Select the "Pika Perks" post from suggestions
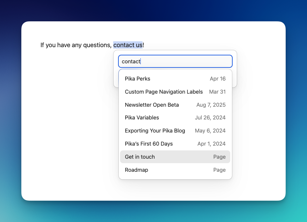 click(x=137, y=78)
